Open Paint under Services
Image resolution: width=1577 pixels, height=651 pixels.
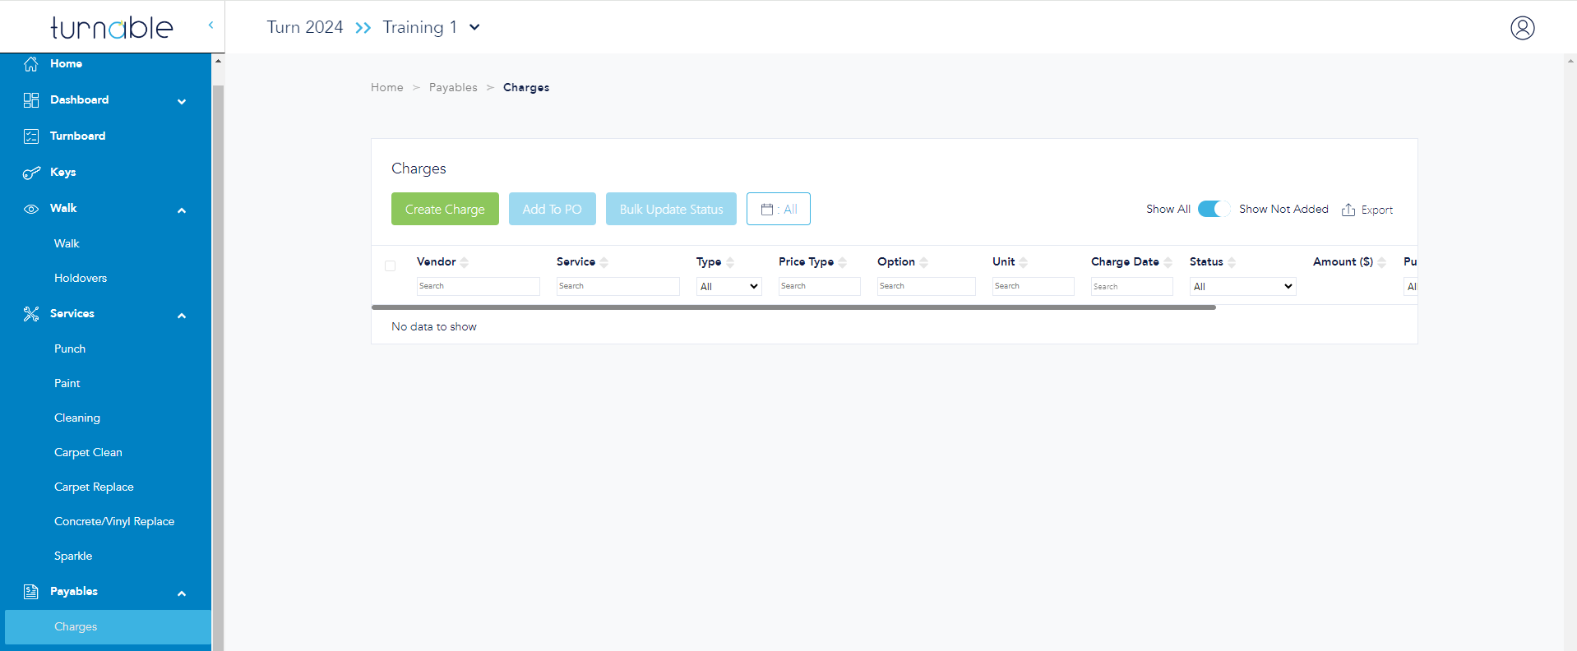point(67,383)
